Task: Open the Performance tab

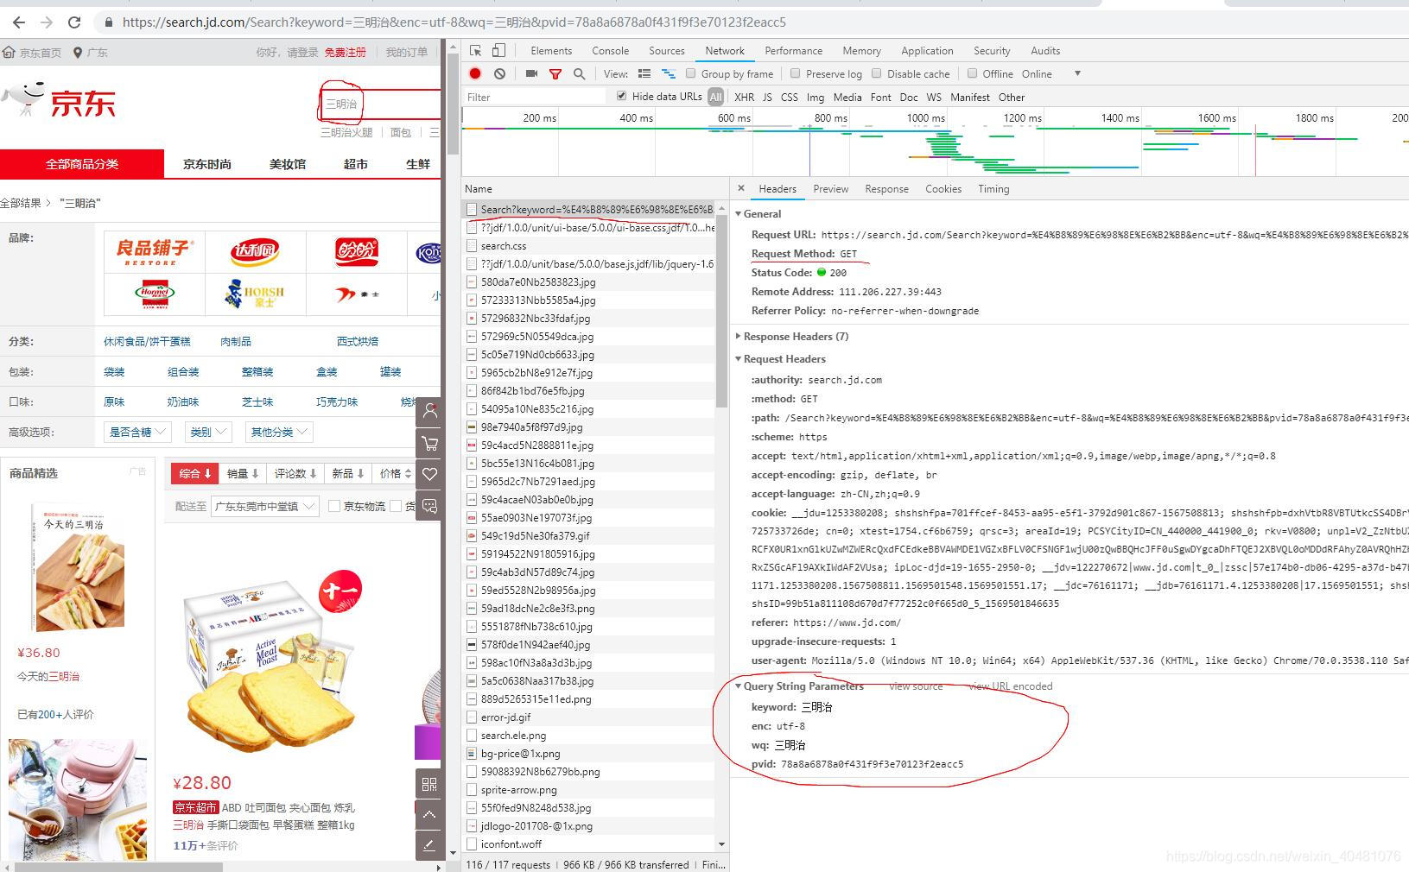Action: point(793,51)
